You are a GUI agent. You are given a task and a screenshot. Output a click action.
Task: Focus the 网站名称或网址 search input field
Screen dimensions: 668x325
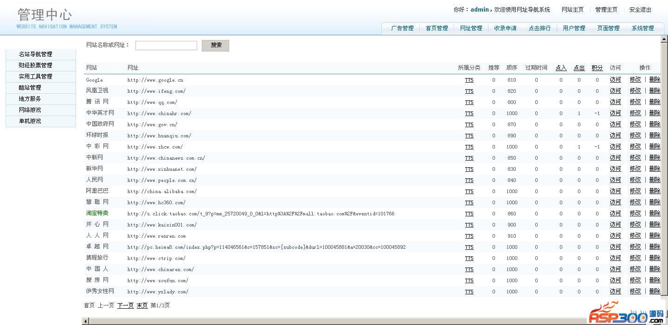click(166, 45)
